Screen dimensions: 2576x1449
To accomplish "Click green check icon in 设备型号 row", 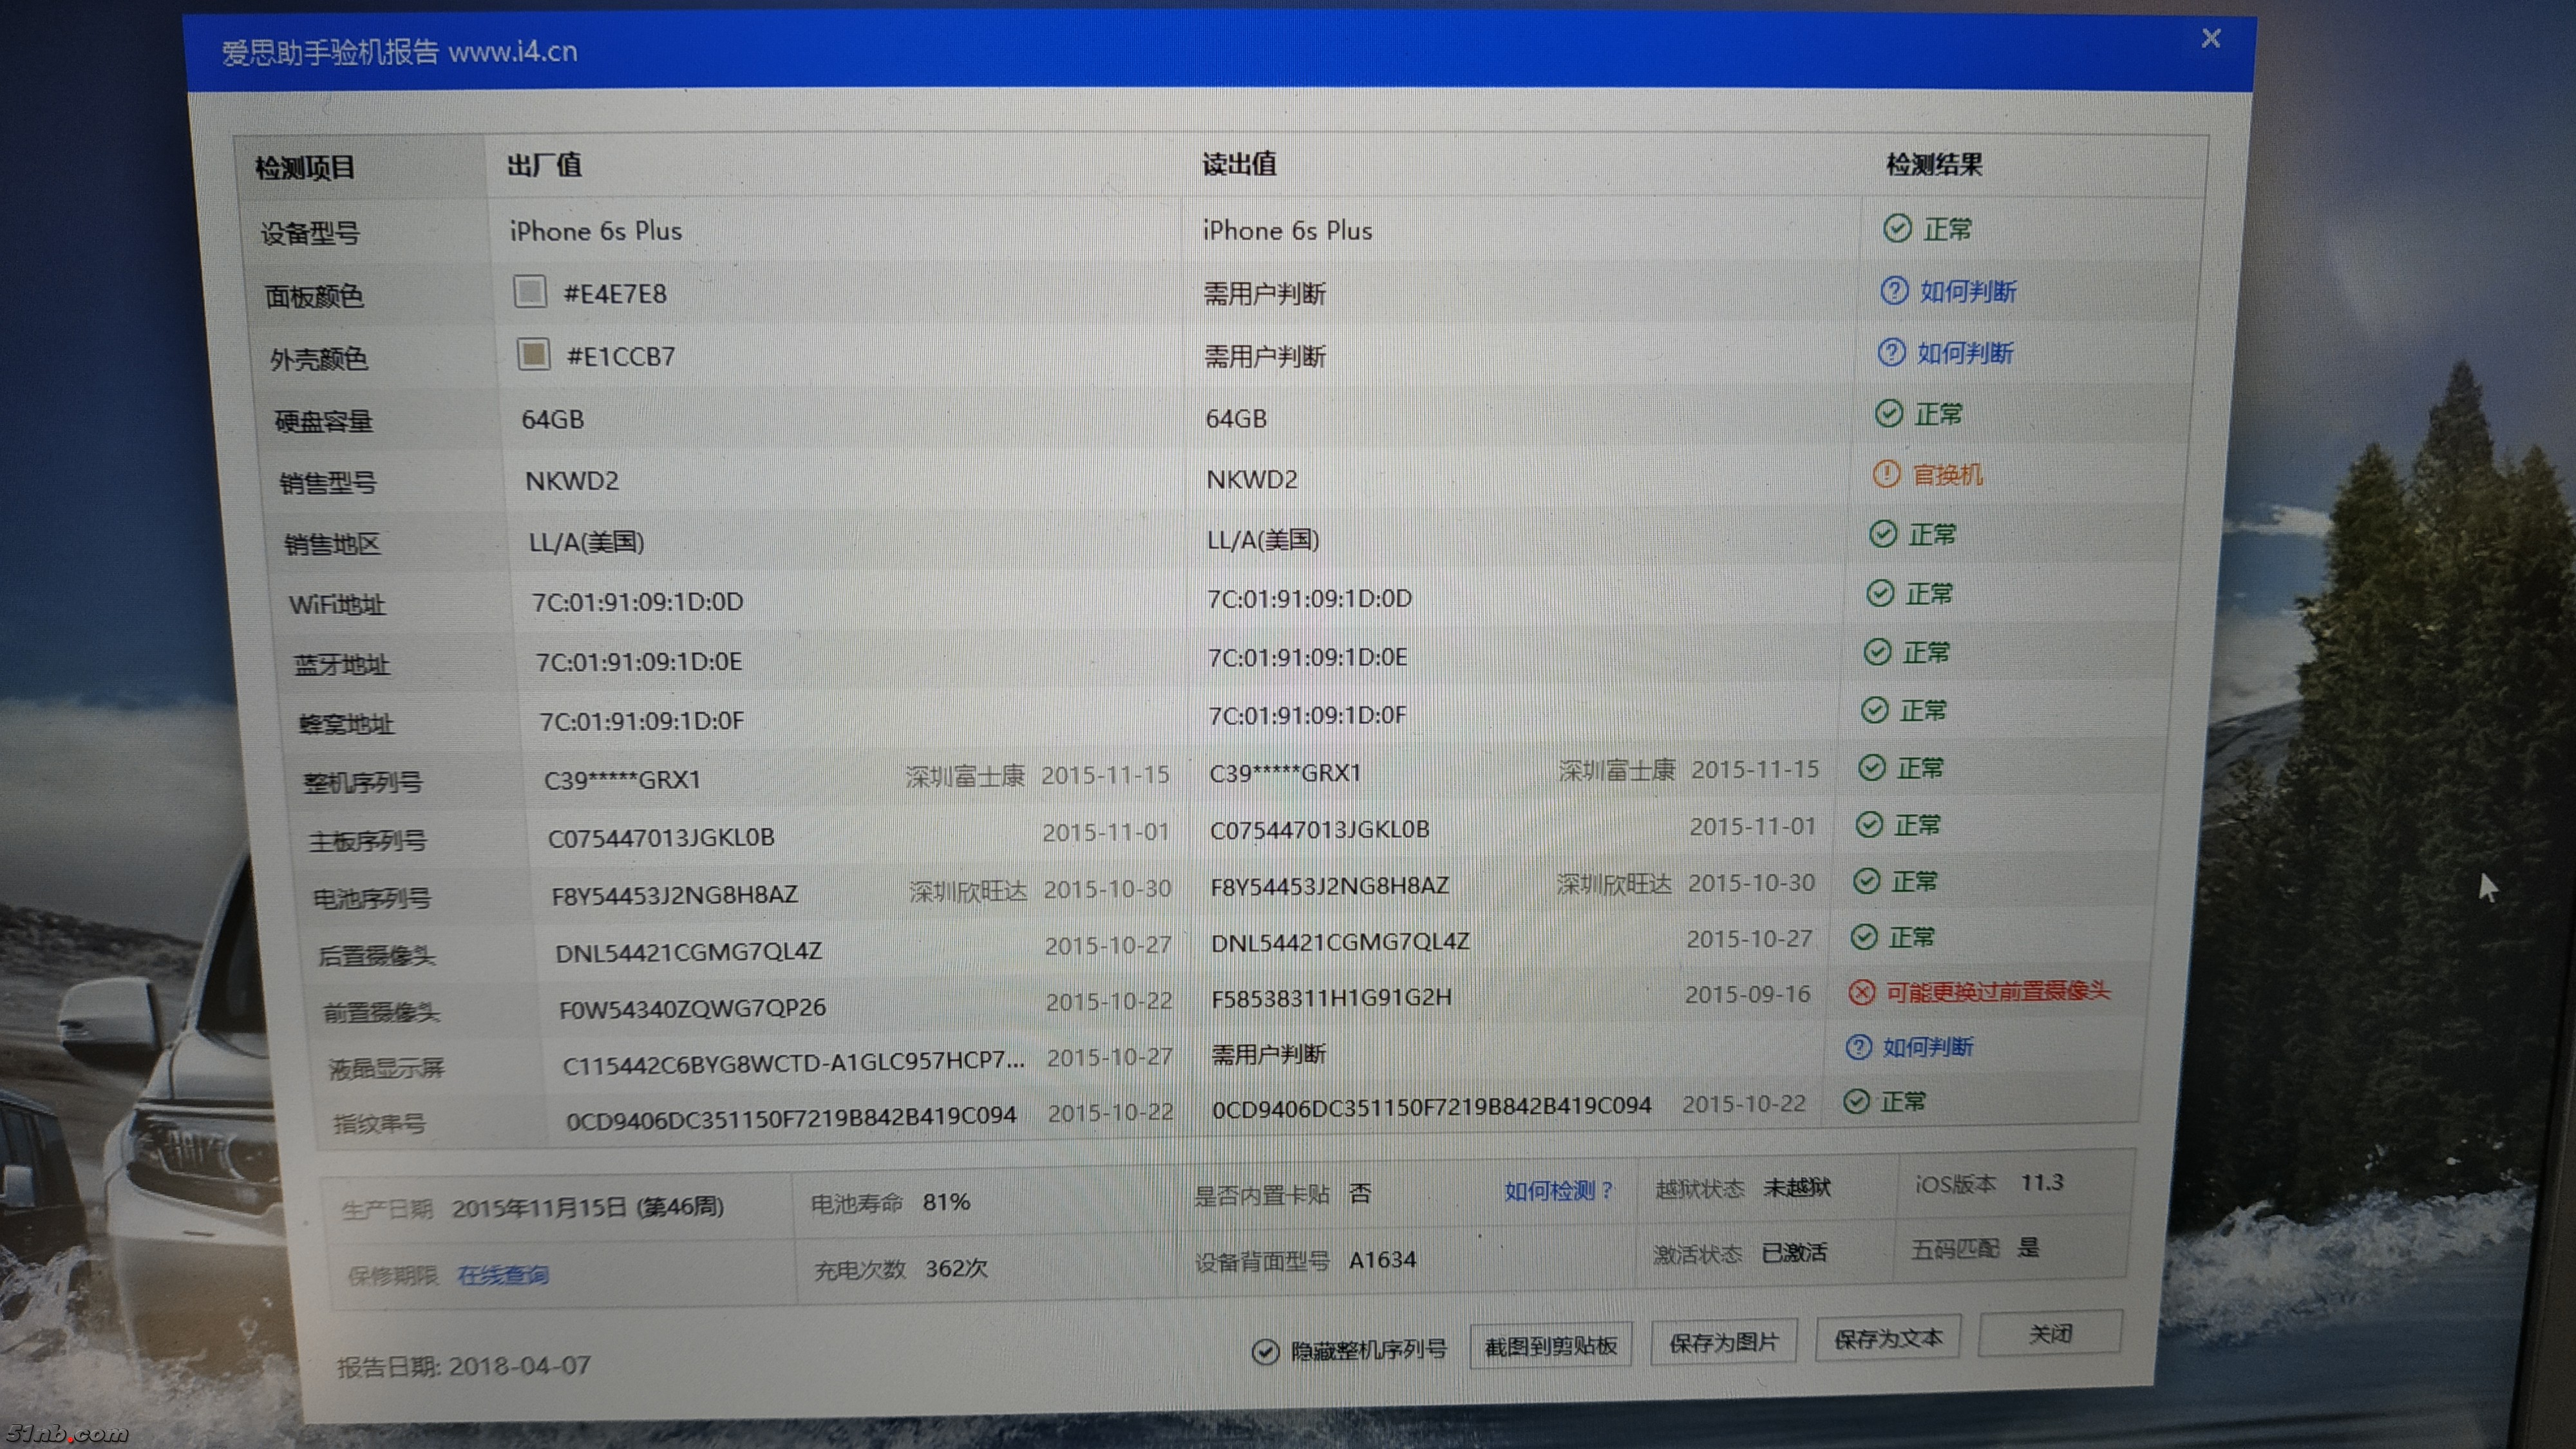I will 1897,229.
